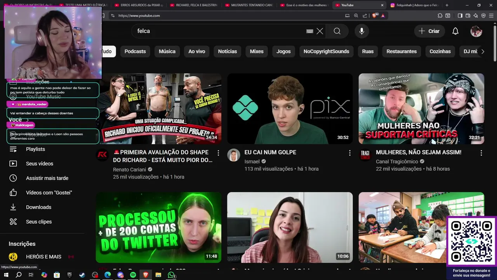
Task: Click the Renato Cariani channel avatar
Action: coord(103,155)
